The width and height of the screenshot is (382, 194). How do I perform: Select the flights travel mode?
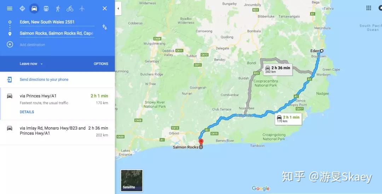(82, 8)
